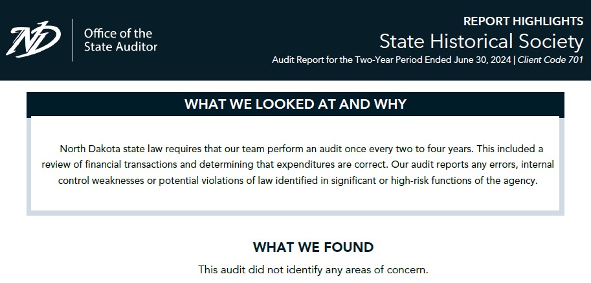
Task: Click the State Historical Society title
Action: pos(482,41)
